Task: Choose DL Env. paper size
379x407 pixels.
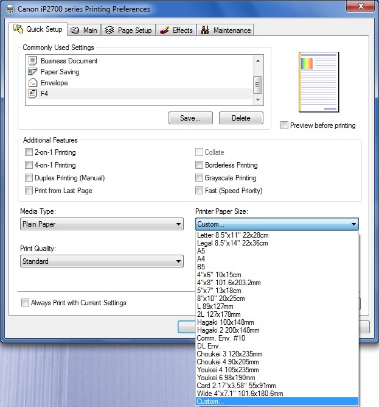Action: 277,346
